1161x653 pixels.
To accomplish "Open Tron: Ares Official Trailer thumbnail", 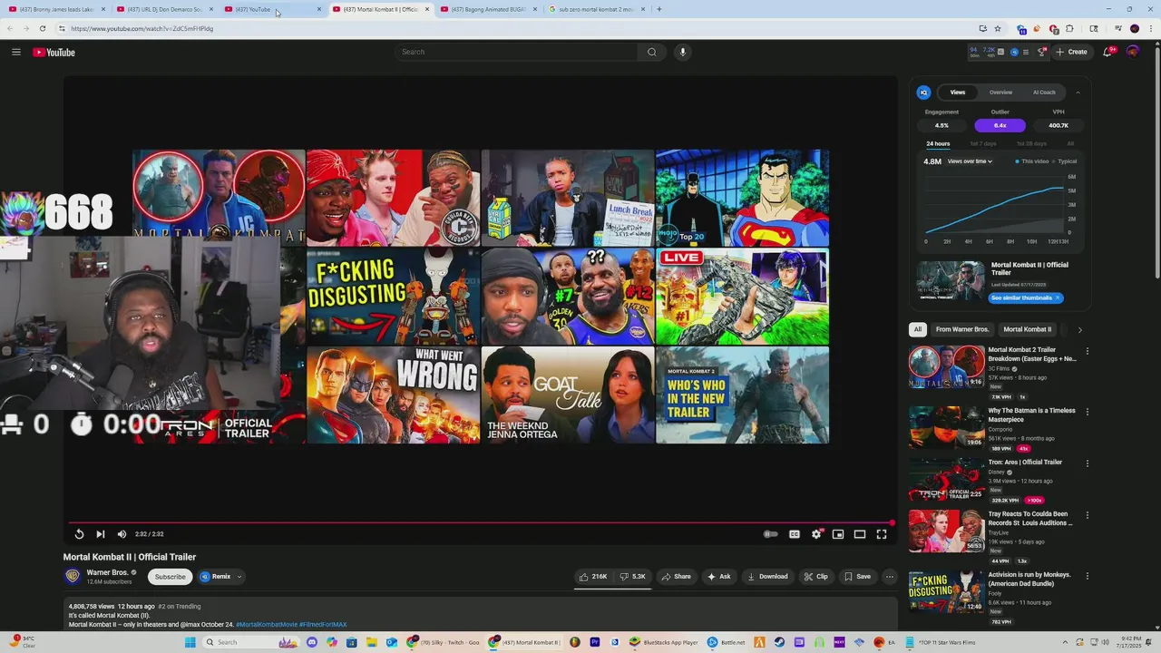I will click(x=947, y=479).
